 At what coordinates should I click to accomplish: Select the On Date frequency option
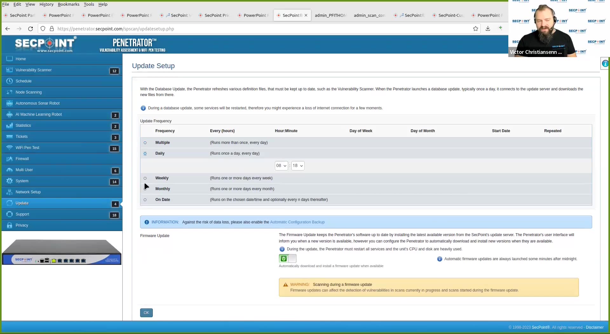tap(145, 200)
